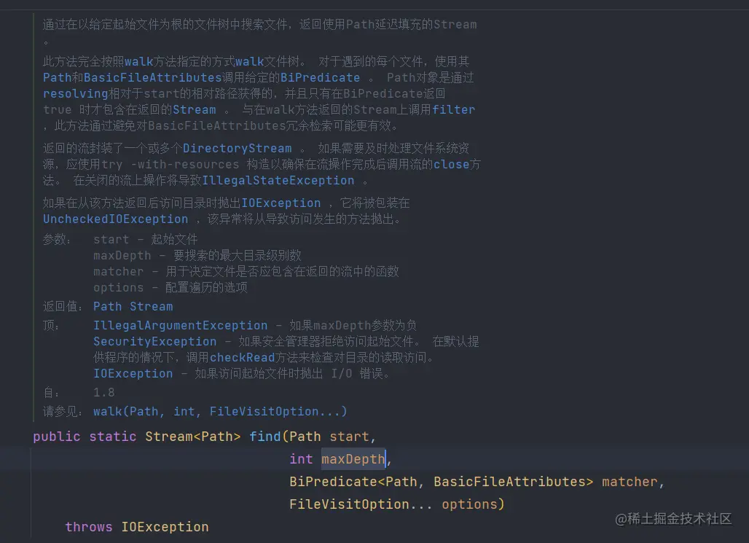Follow the resolving link in the documentation
Viewport: 749px width, 543px height.
pos(76,94)
